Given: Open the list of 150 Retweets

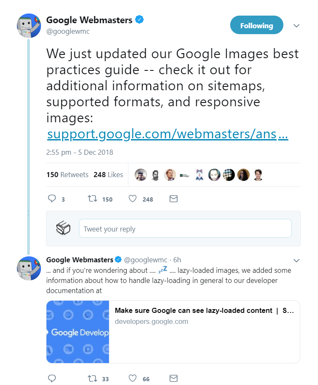Looking at the screenshot, I should tap(67, 174).
